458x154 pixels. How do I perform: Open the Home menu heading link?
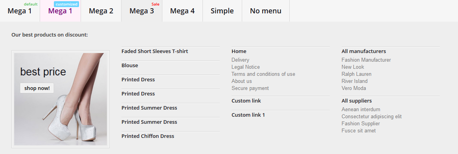pos(239,51)
